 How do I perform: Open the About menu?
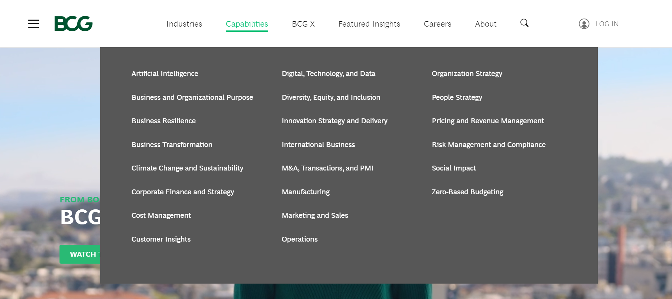(486, 24)
